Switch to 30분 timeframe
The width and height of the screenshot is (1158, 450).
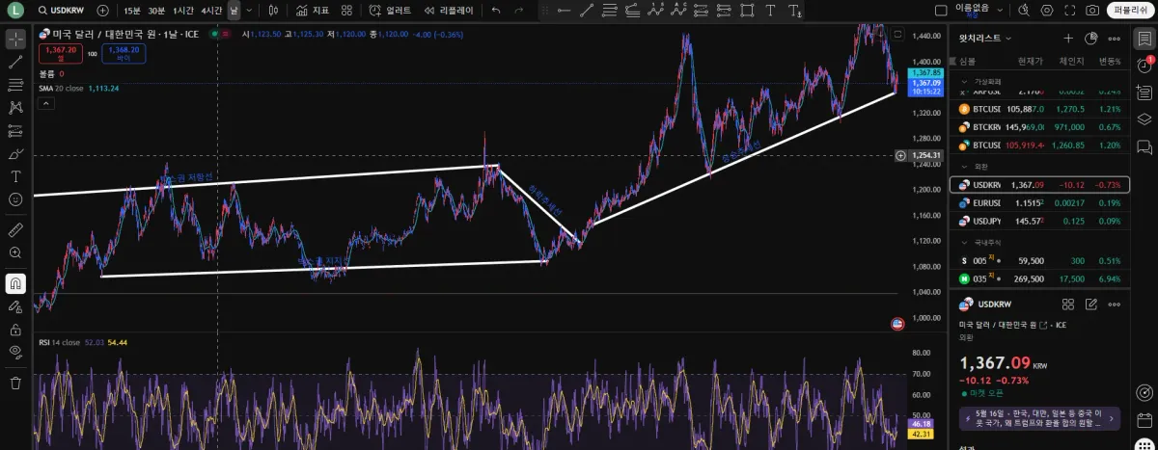click(155, 11)
